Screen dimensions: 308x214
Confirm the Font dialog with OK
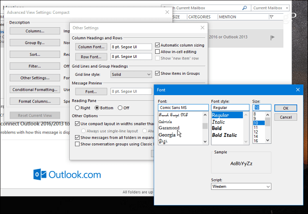[285, 108]
